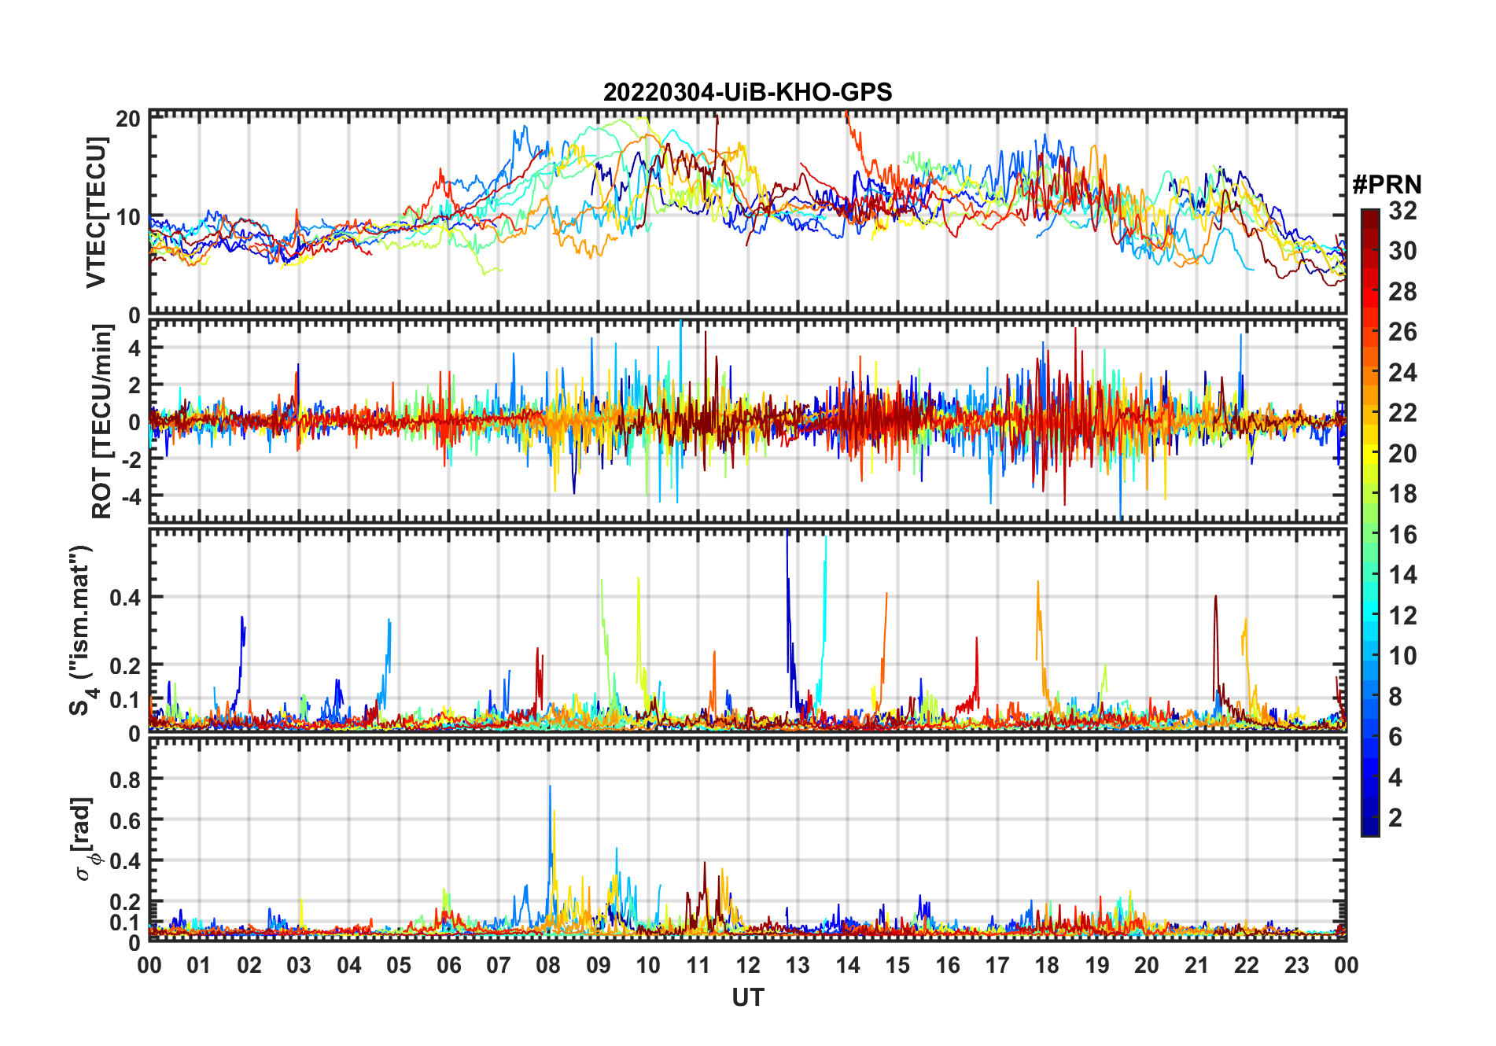Image resolution: width=1496 pixels, height=1046 pixels.
Task: Click PRN 24 tick on colorbar
Action: [x=1402, y=373]
